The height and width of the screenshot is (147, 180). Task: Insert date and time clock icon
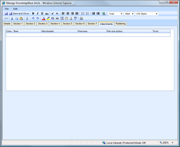point(66,19)
